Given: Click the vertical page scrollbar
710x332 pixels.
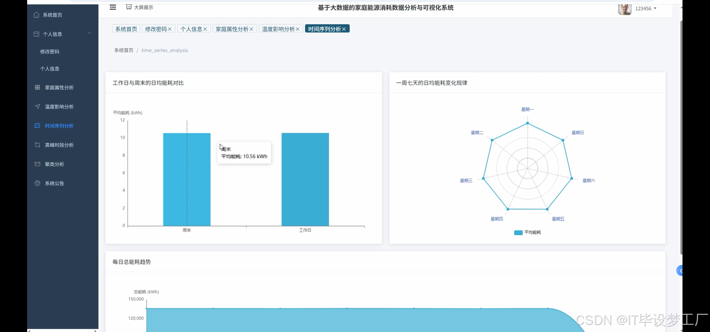Looking at the screenshot, I should 681,137.
